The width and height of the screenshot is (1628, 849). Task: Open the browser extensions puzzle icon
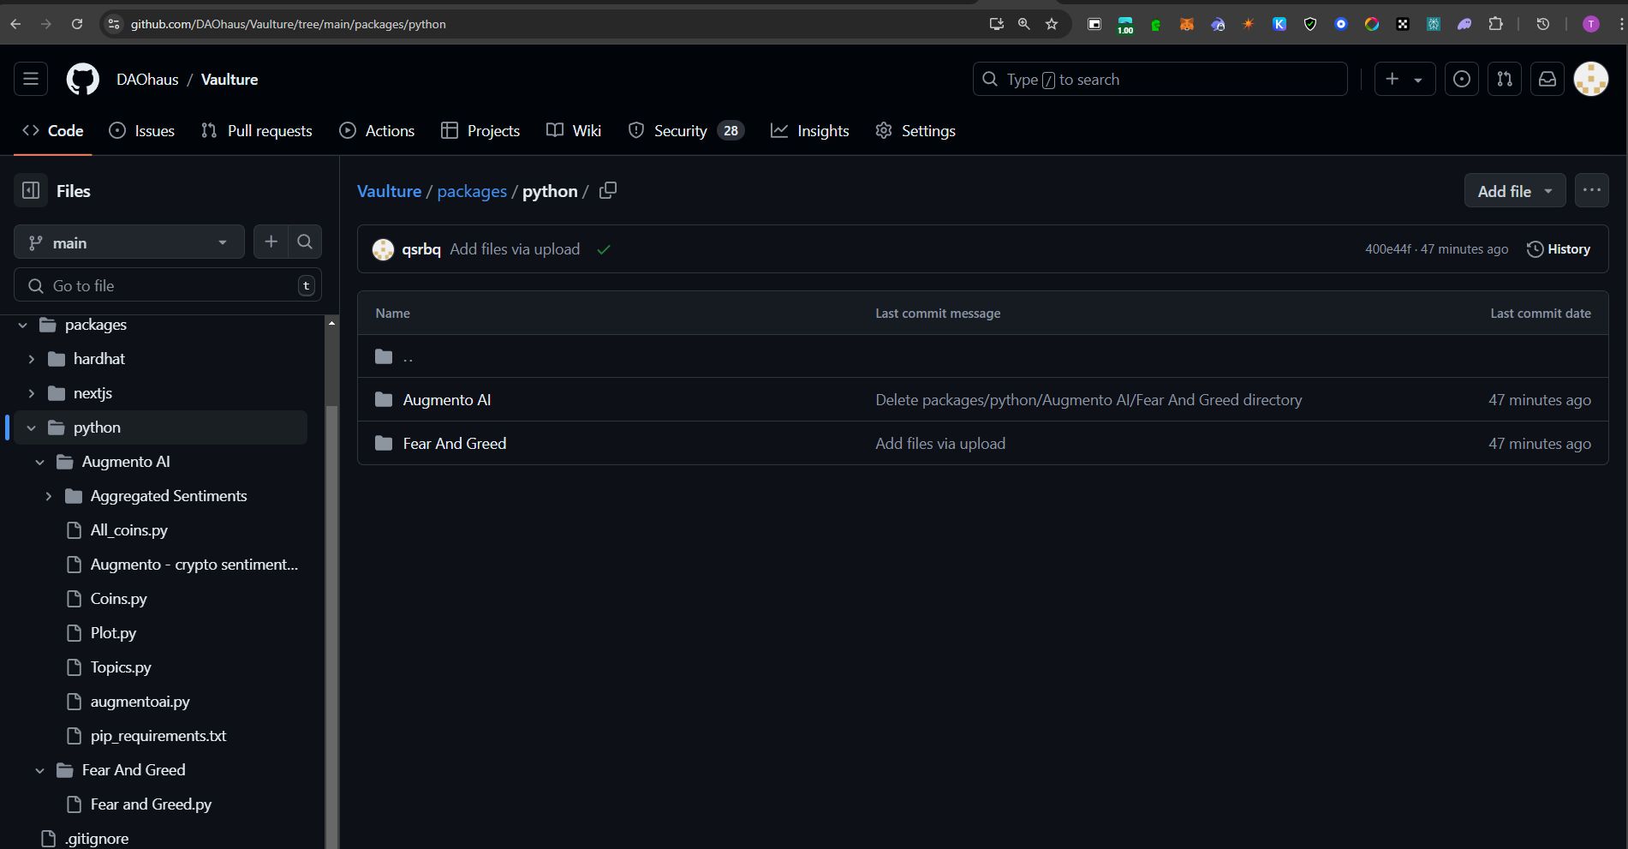click(x=1495, y=24)
